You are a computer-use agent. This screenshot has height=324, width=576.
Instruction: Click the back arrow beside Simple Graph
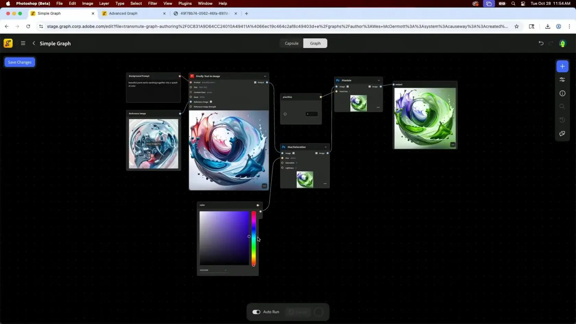point(34,43)
